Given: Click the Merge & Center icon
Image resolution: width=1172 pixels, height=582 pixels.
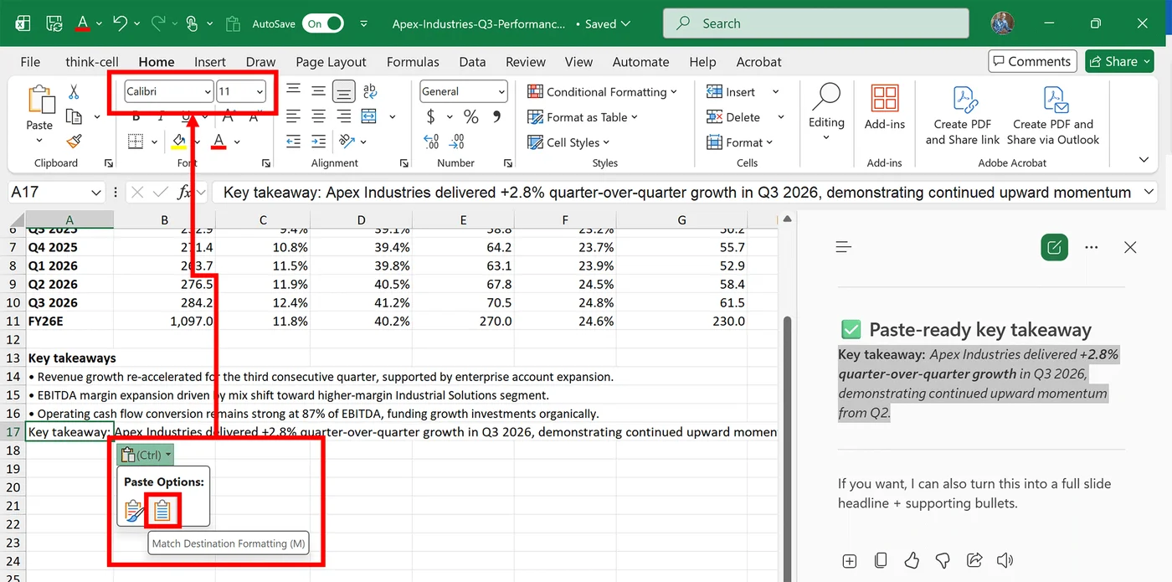Looking at the screenshot, I should pos(370,116).
